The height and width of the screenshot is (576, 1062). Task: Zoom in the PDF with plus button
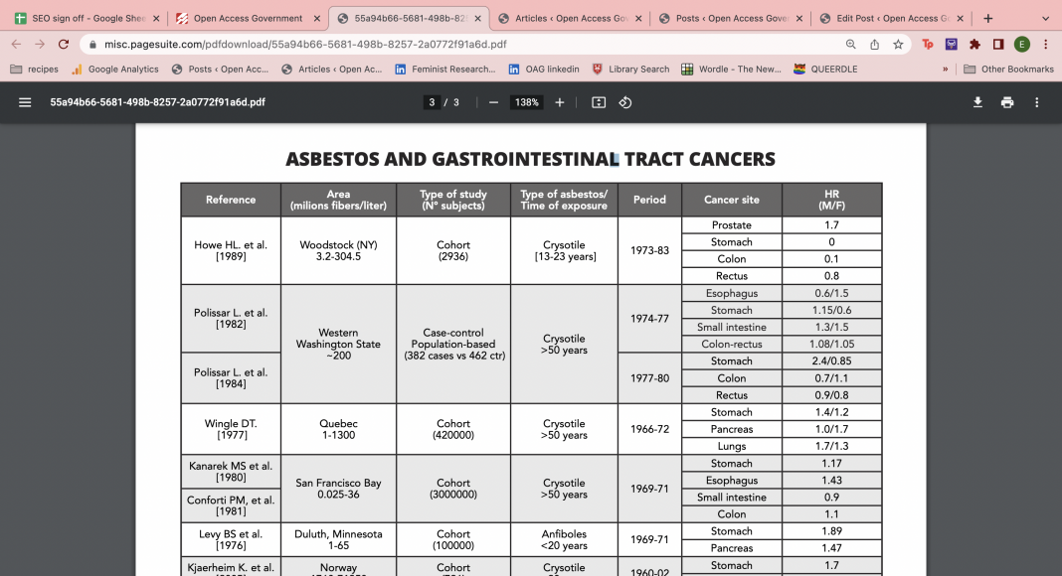pyautogui.click(x=560, y=102)
